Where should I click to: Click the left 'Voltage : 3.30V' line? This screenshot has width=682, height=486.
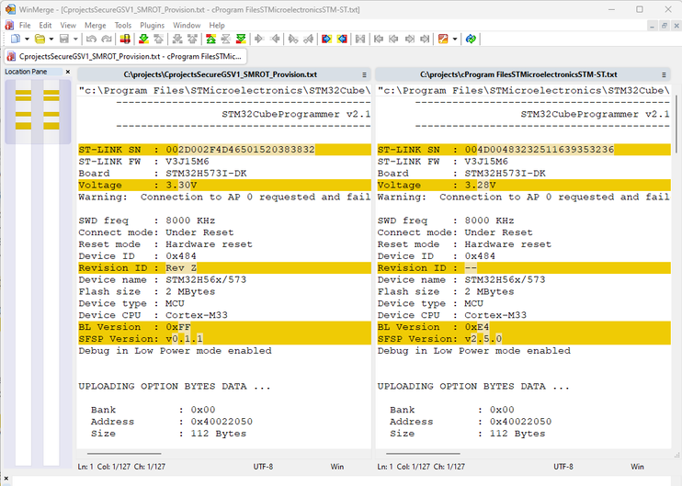(x=224, y=186)
